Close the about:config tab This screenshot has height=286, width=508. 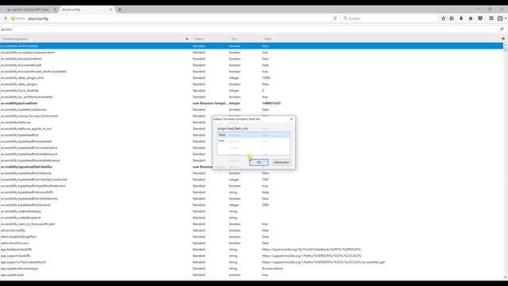click(x=110, y=10)
